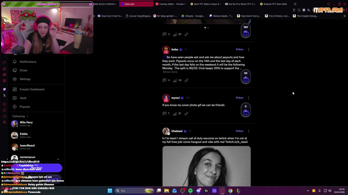Switch to Kai'Sa Fizz Reroll TFT tab
Image resolution: width=348 pixels, height=195 pixels.
click(x=240, y=4)
